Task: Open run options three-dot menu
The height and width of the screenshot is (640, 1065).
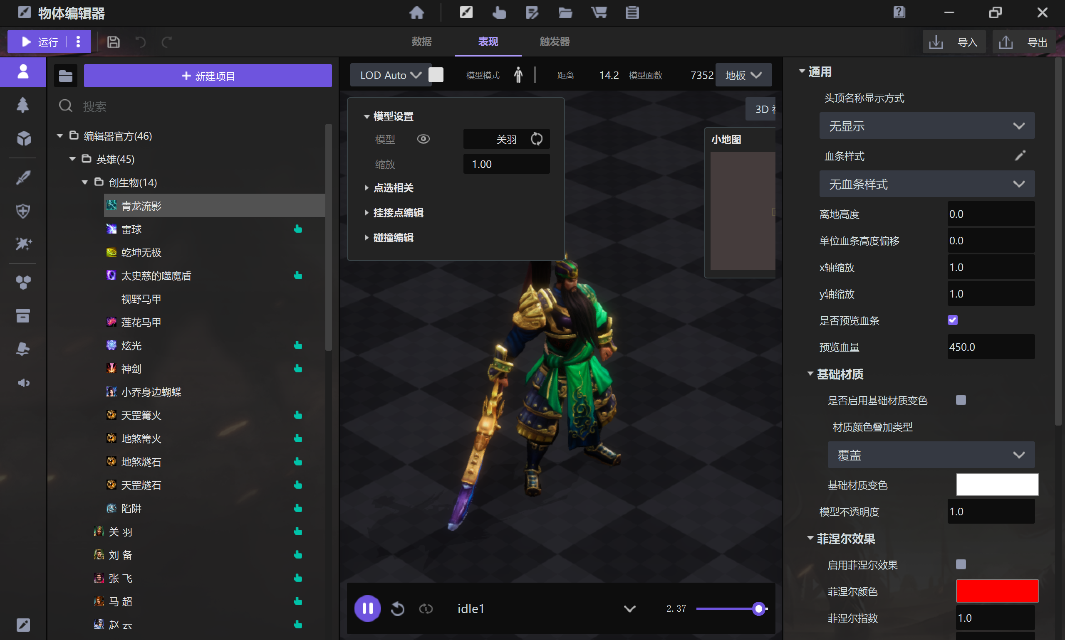Action: [x=78, y=42]
